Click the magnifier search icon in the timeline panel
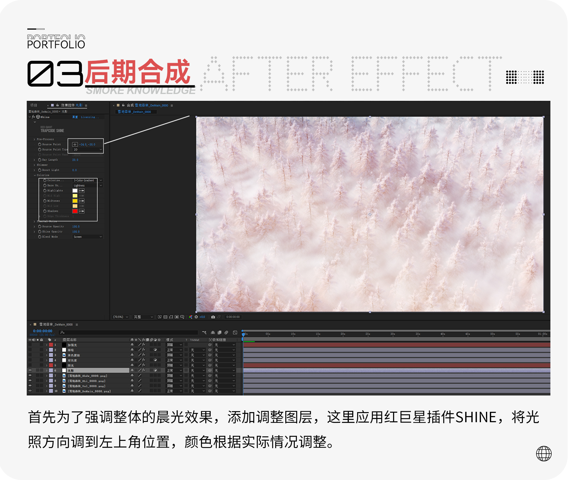Viewport: 570px width, 480px height. 62,332
